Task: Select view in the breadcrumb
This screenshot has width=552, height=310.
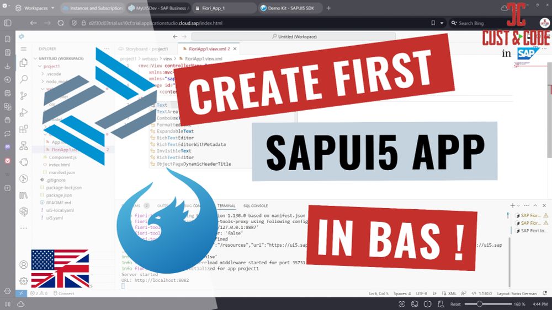Action: point(168,58)
